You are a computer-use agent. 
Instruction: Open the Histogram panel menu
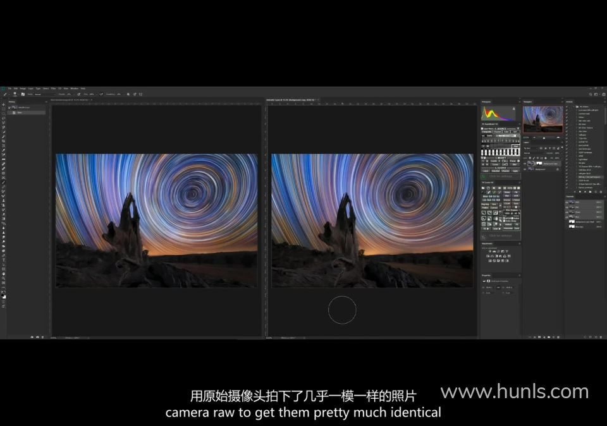(x=520, y=102)
